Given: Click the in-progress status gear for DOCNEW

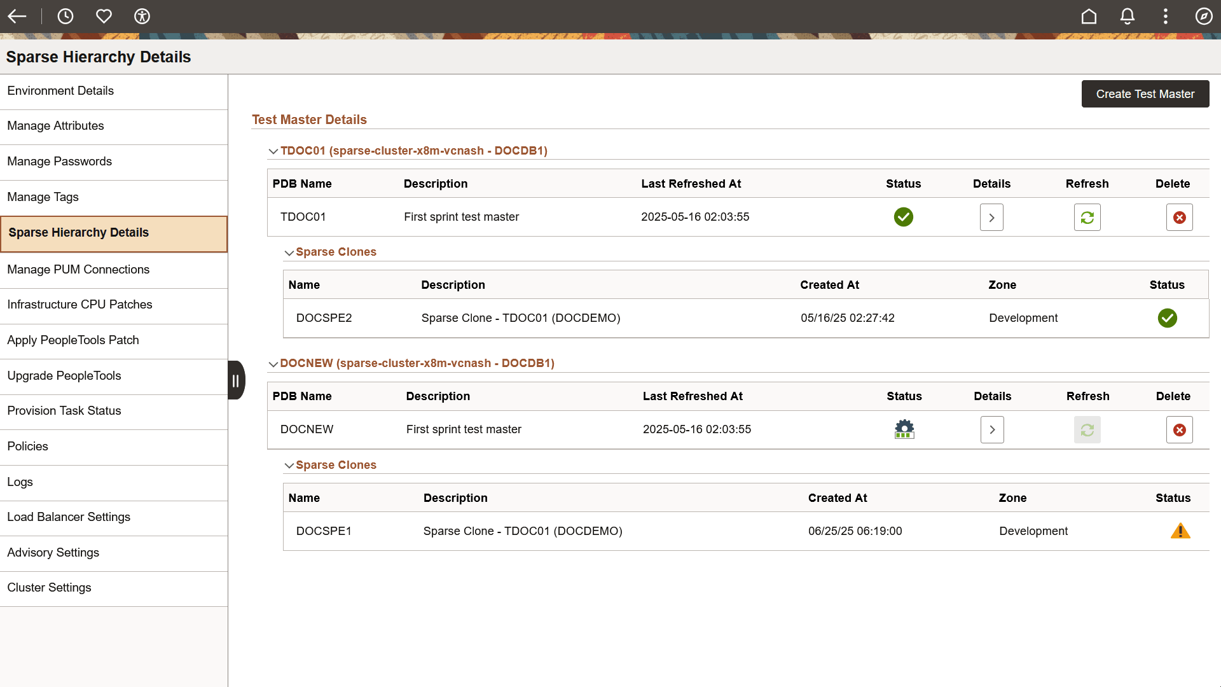Looking at the screenshot, I should [x=904, y=429].
